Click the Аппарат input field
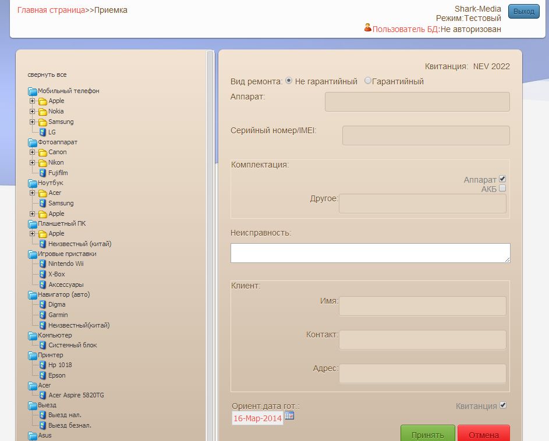 click(417, 102)
